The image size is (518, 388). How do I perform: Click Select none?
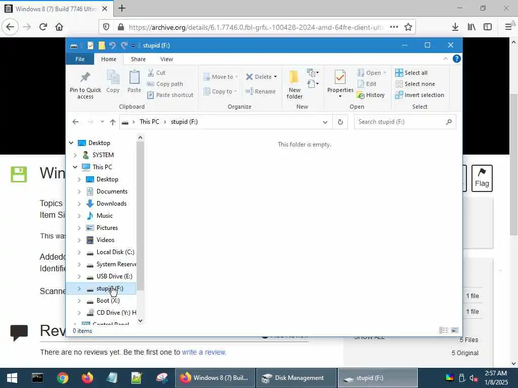pos(415,84)
